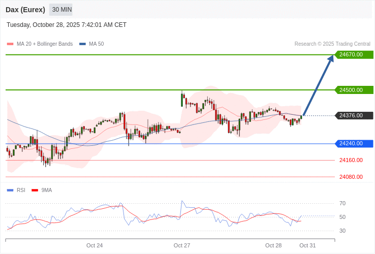Click the Dax (Eurex) title

(25, 10)
